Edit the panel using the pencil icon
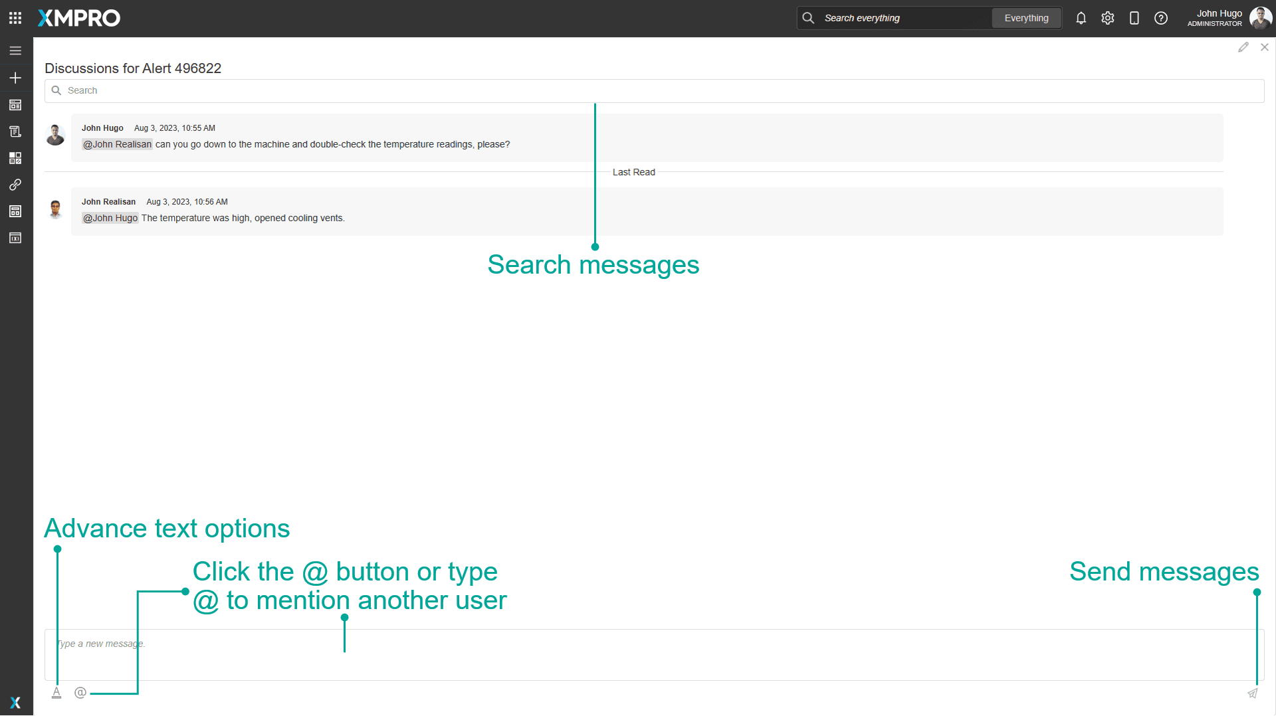 click(x=1244, y=46)
